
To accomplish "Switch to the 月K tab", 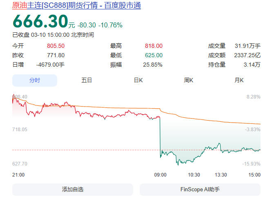I will 238,81.
